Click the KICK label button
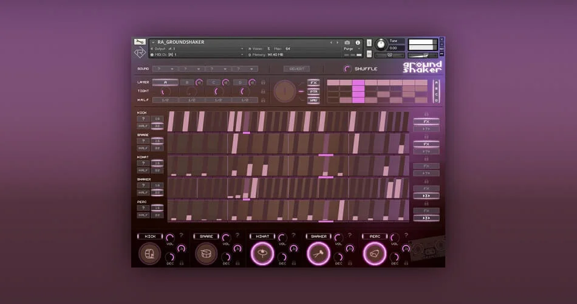This screenshot has width=577, height=304. point(150,236)
